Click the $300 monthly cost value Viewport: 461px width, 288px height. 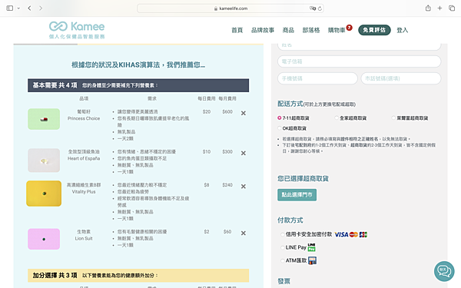pos(227,151)
